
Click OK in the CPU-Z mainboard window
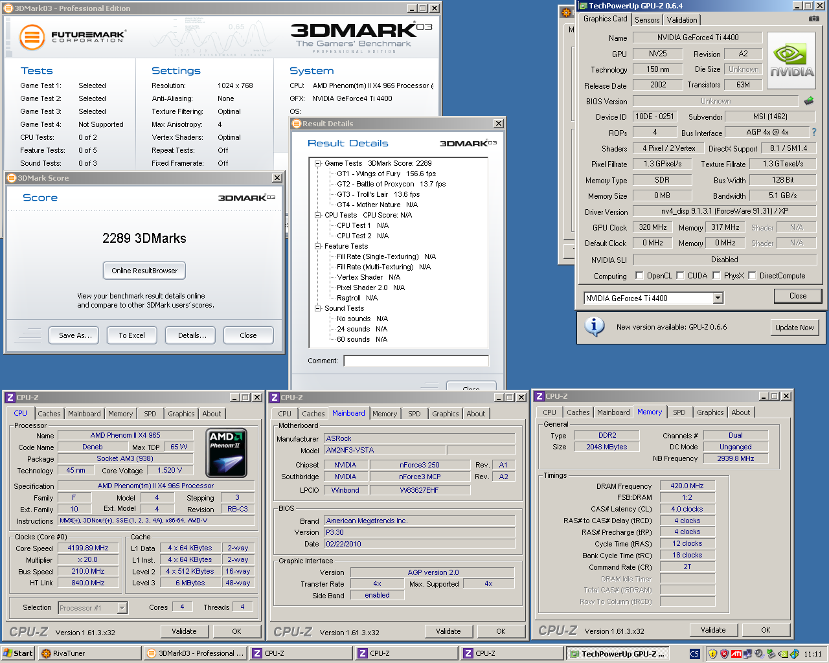[x=501, y=631]
